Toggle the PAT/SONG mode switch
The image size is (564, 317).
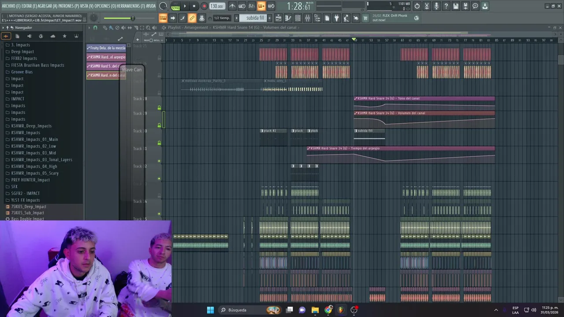[175, 6]
